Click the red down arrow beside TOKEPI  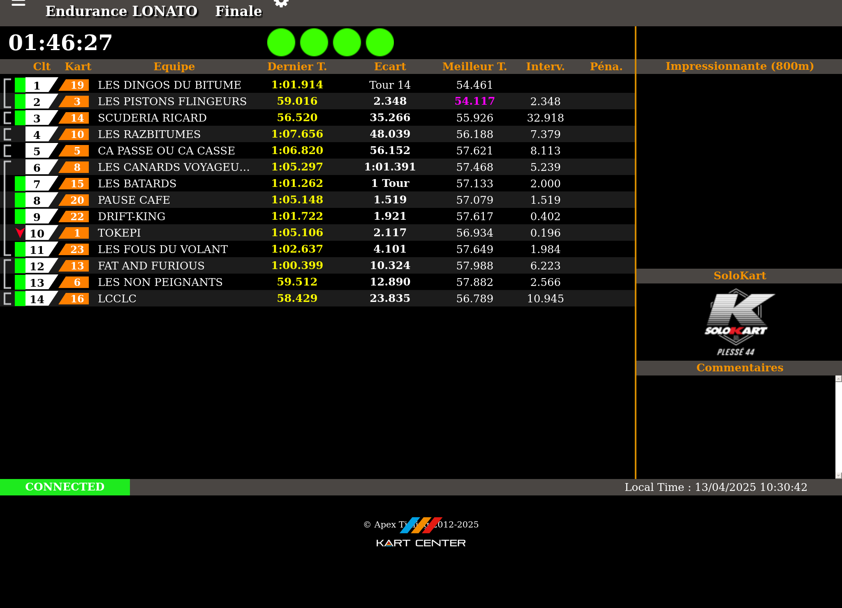[x=20, y=233]
